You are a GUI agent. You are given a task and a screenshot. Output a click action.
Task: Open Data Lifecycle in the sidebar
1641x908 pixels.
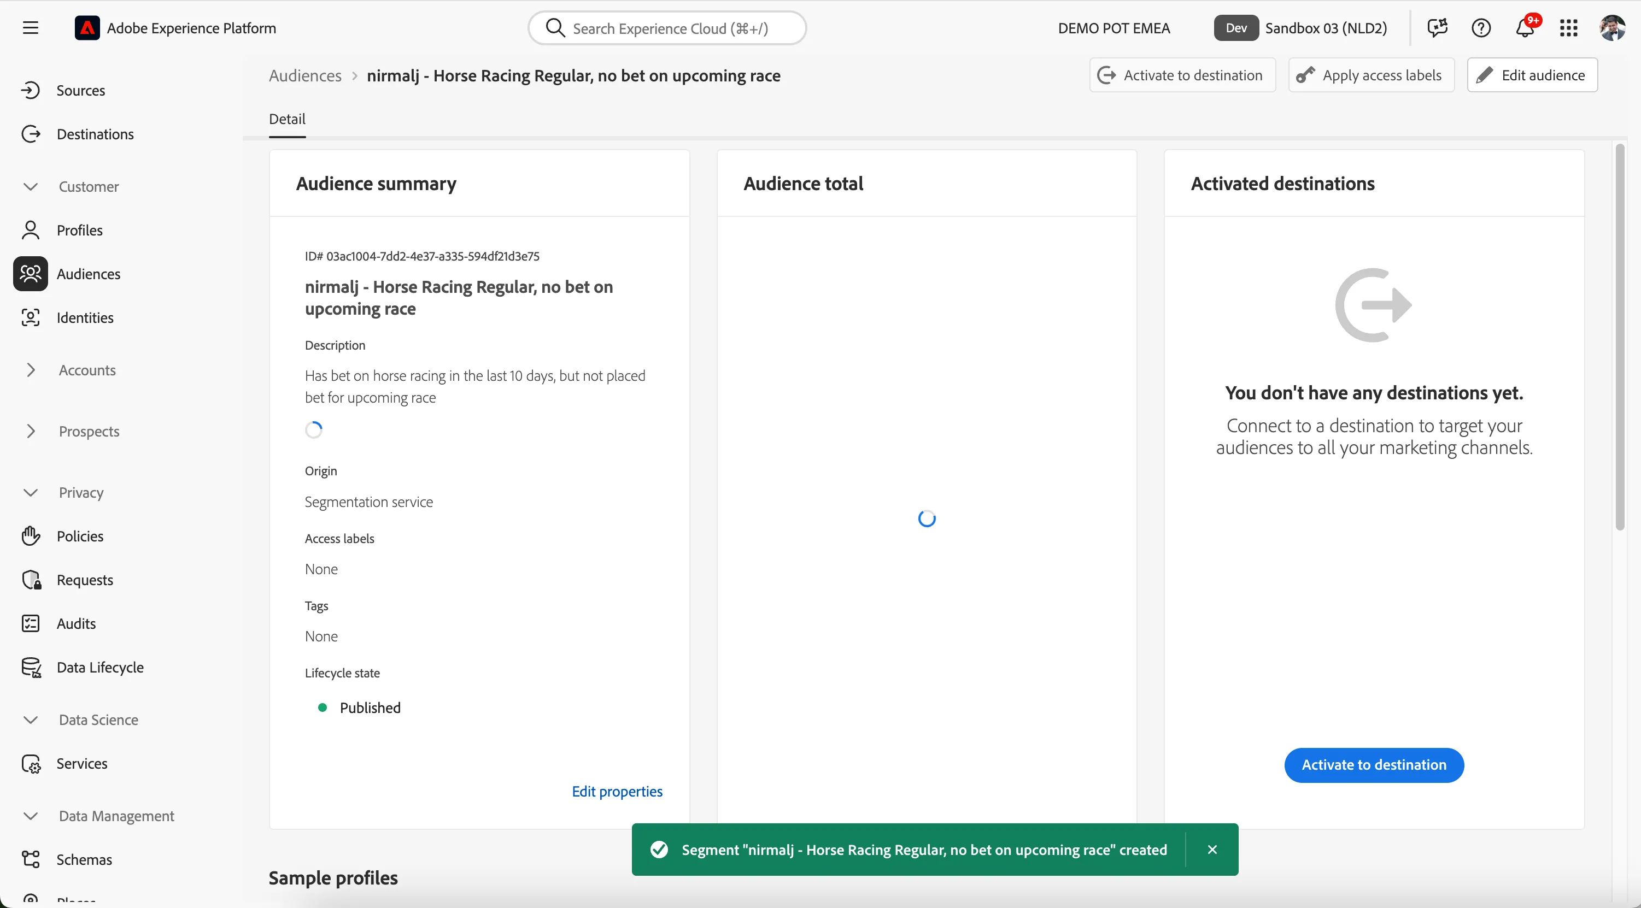(100, 667)
